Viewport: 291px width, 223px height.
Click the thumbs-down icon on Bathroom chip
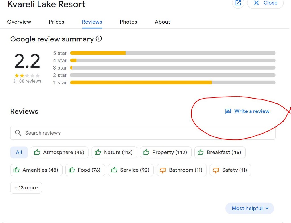click(x=163, y=170)
